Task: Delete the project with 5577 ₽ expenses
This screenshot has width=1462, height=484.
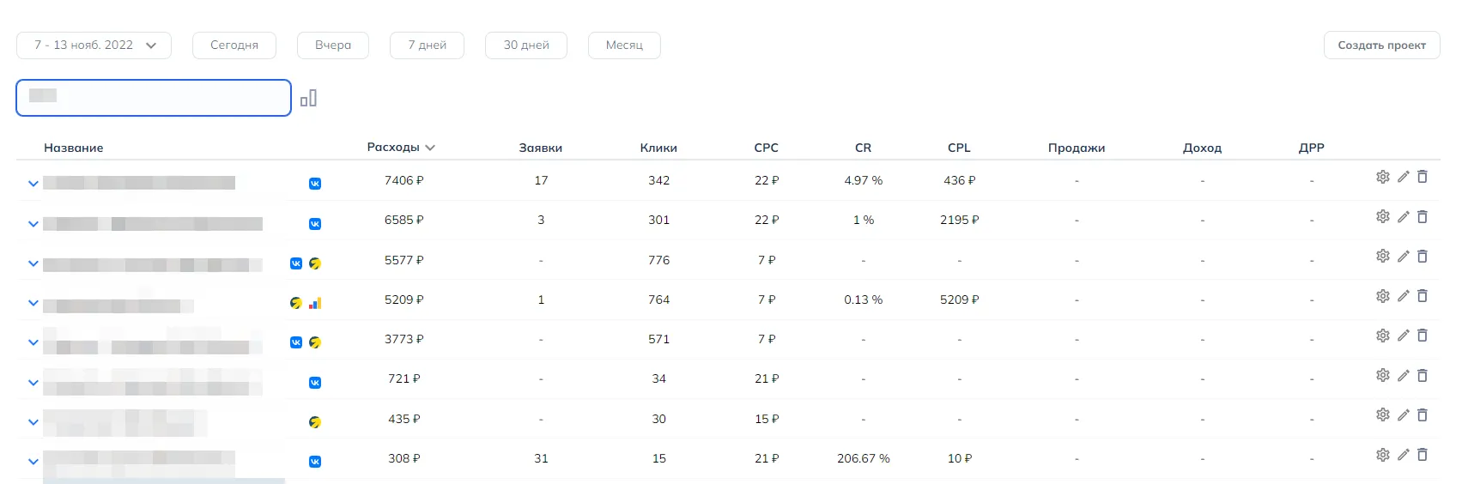Action: pos(1423,256)
